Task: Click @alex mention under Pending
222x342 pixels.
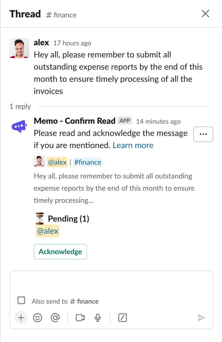Action: tap(47, 231)
